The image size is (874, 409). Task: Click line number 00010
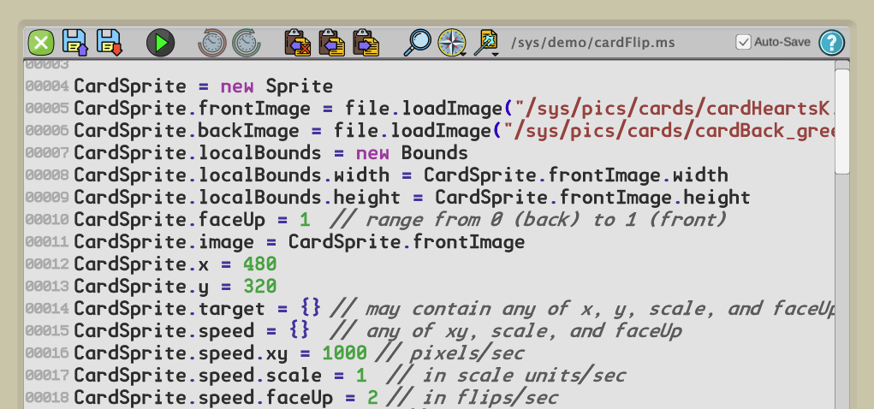coord(47,220)
